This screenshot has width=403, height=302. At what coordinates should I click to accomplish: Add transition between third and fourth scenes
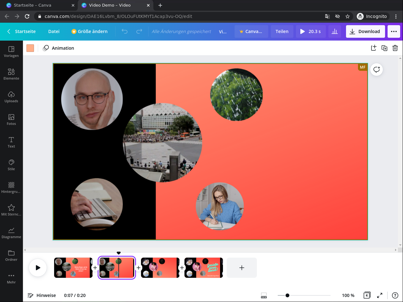click(x=182, y=268)
